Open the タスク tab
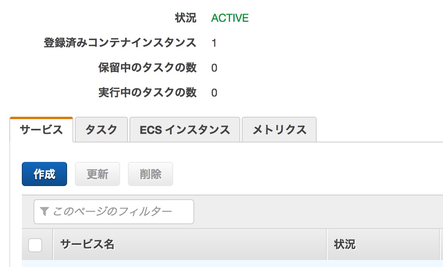443x267 pixels. point(101,130)
